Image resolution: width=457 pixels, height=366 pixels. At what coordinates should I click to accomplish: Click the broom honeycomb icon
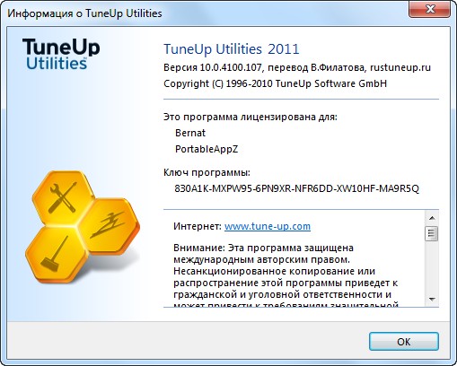tap(56, 254)
